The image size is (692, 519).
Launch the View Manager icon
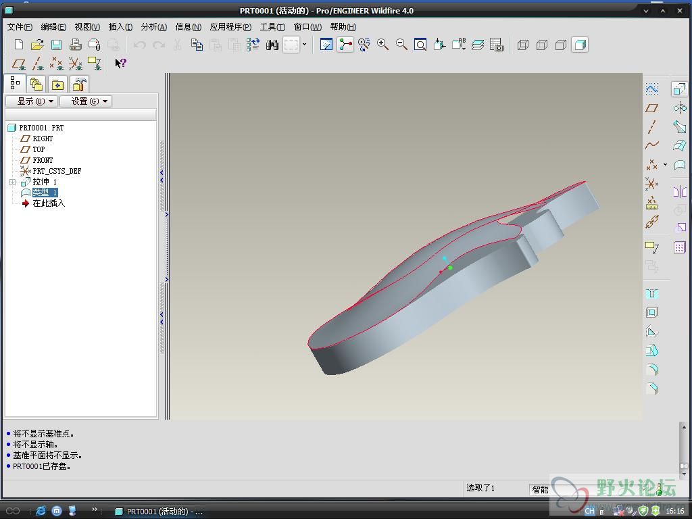(497, 45)
